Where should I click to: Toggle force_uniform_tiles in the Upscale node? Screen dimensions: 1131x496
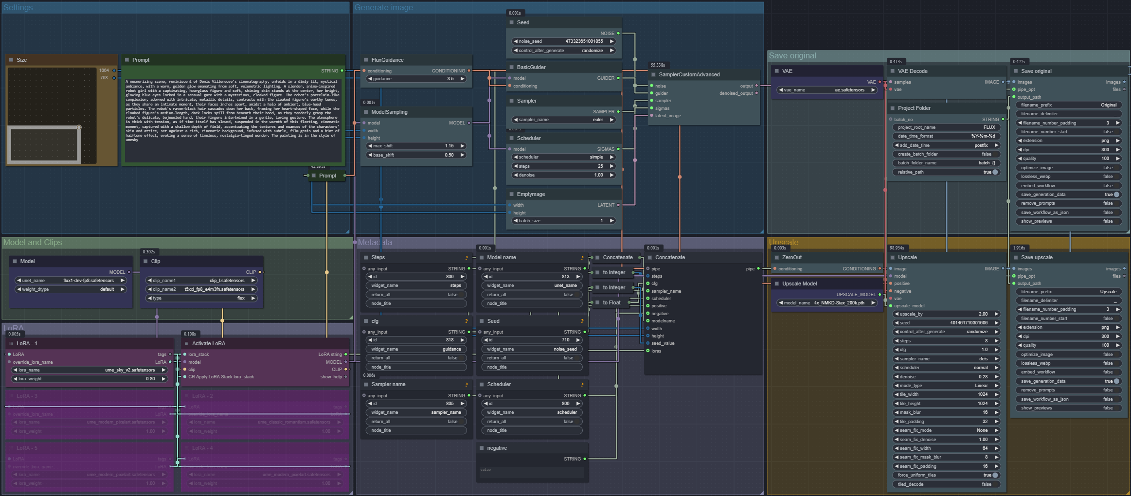(x=995, y=475)
